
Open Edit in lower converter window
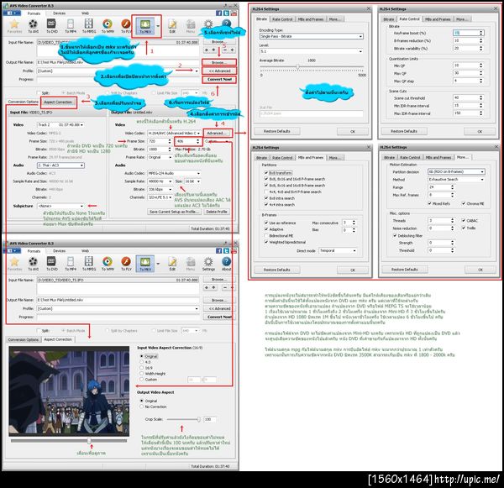(172, 264)
